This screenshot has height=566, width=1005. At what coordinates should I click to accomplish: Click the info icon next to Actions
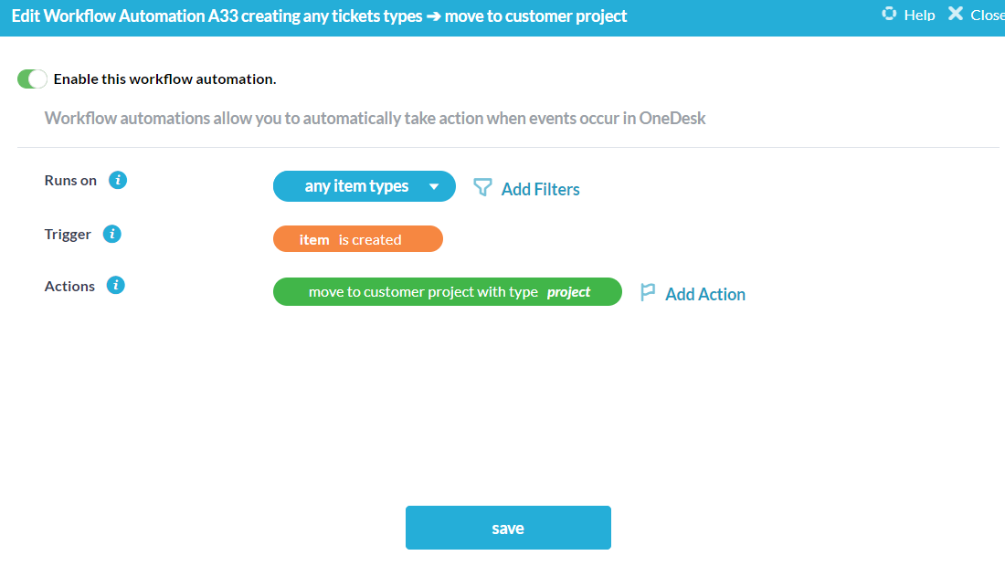(115, 286)
